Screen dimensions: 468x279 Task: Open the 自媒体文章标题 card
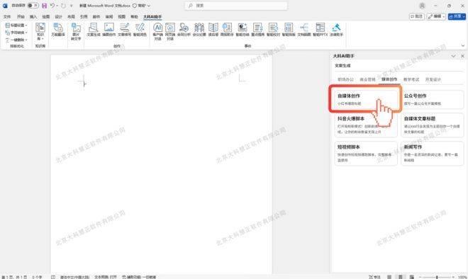pos(432,125)
